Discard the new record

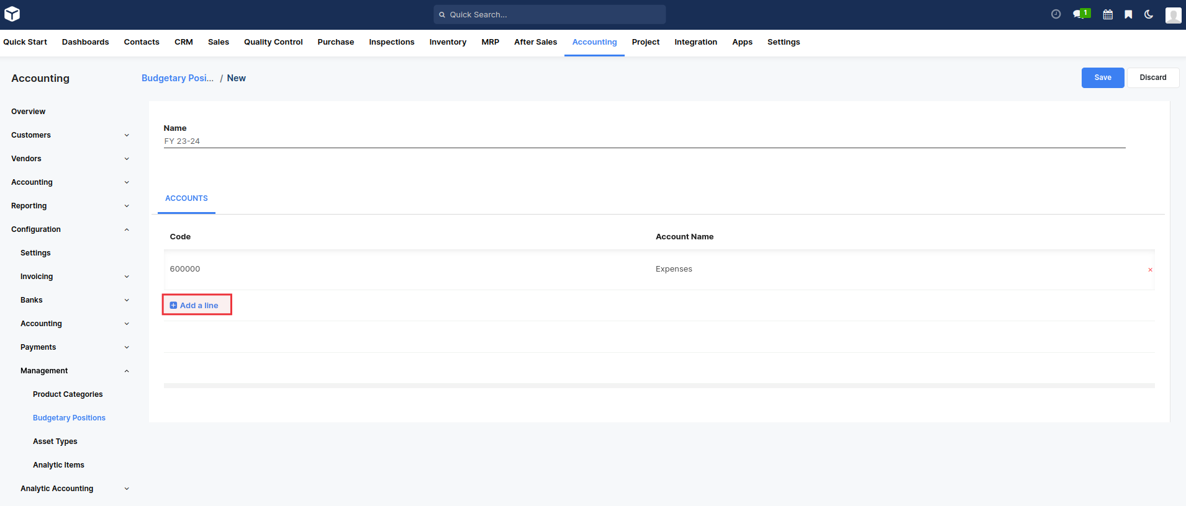point(1152,78)
